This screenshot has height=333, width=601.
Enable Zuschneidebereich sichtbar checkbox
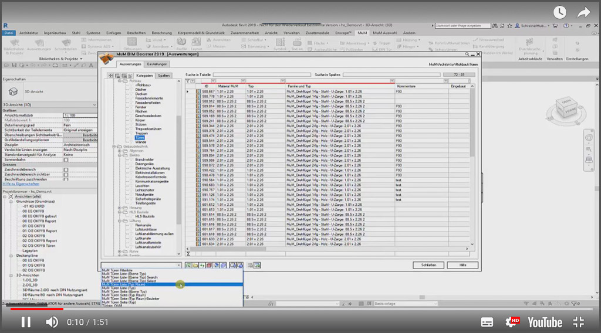coord(66,174)
